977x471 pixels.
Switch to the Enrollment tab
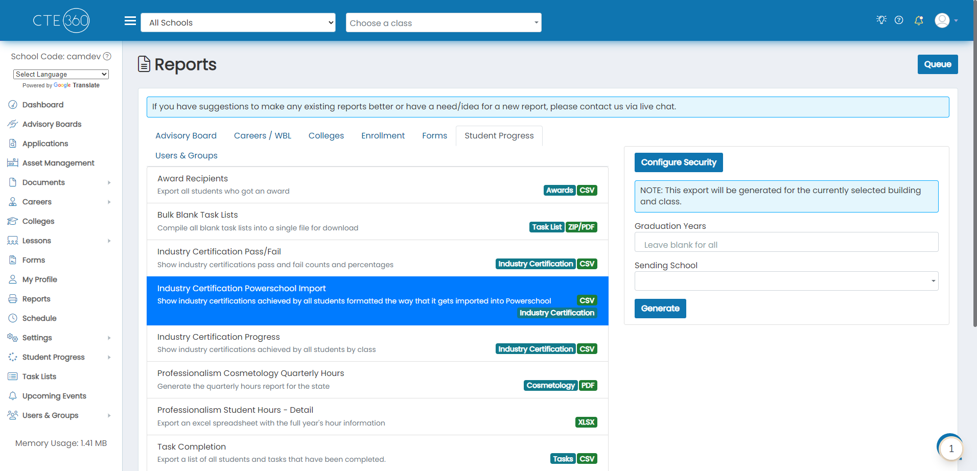(x=383, y=136)
